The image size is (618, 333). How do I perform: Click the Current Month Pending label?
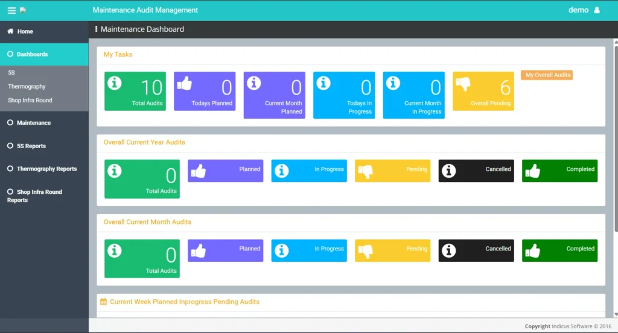point(416,249)
